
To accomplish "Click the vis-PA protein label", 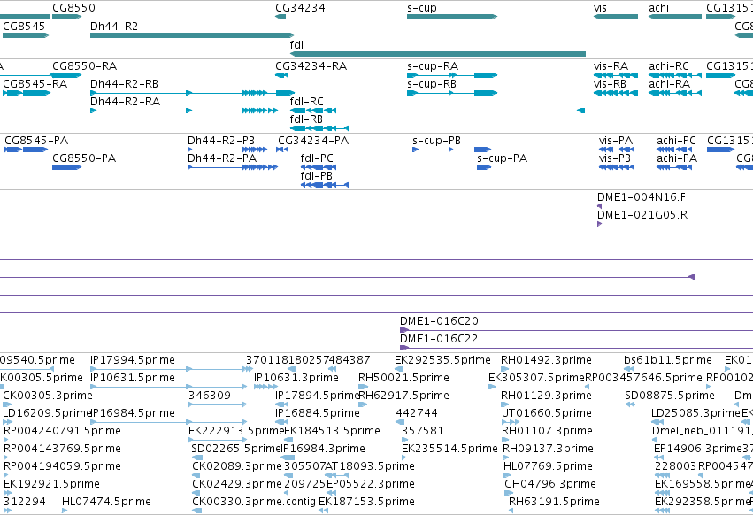I will (616, 141).
